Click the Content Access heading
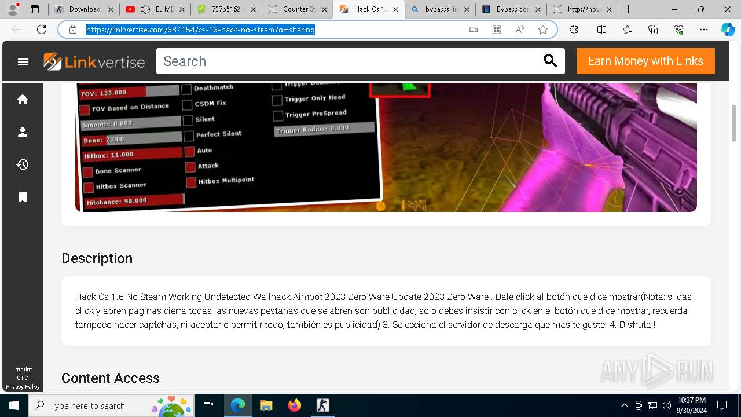741x417 pixels. click(x=111, y=378)
